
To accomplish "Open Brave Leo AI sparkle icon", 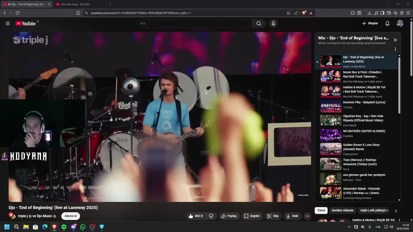I will (395, 13).
